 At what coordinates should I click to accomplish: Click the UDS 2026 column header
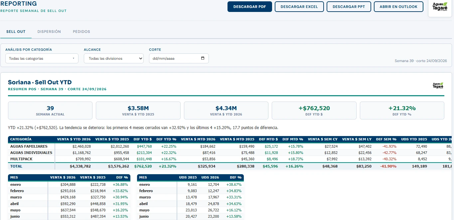click(x=210, y=178)
